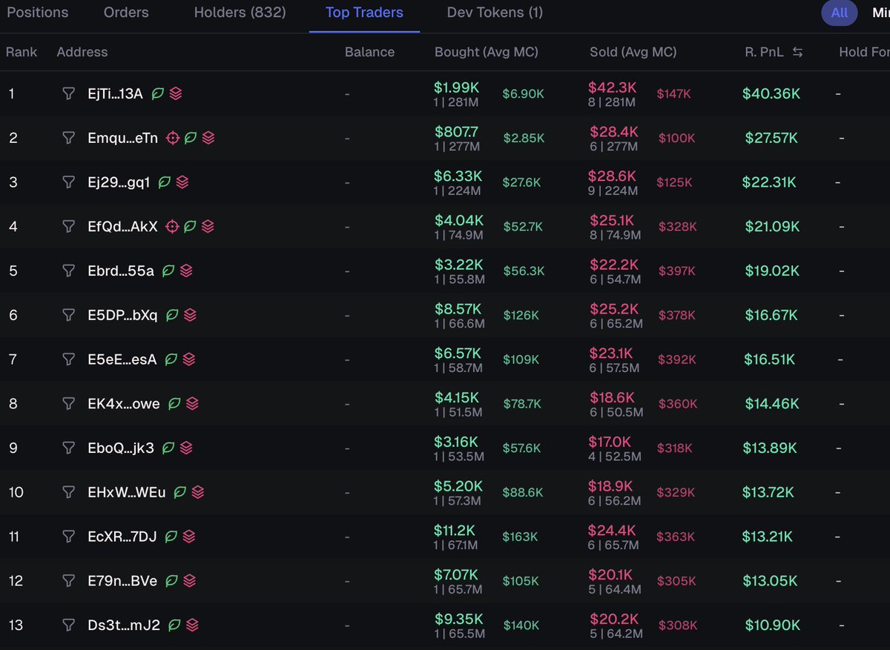Image resolution: width=890 pixels, height=650 pixels.
Task: Sort by Bought (Avg MC) column header
Action: click(x=487, y=52)
